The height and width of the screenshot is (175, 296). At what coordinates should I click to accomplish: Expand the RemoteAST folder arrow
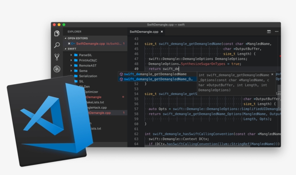tap(71, 66)
